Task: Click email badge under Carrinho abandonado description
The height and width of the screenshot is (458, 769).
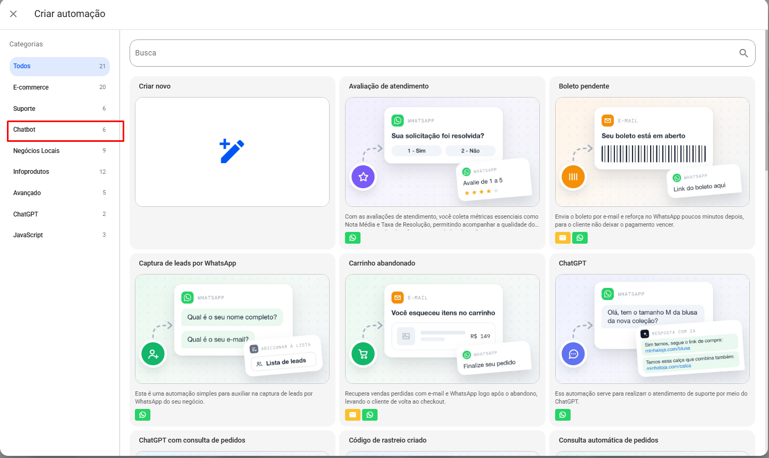Action: click(x=353, y=415)
